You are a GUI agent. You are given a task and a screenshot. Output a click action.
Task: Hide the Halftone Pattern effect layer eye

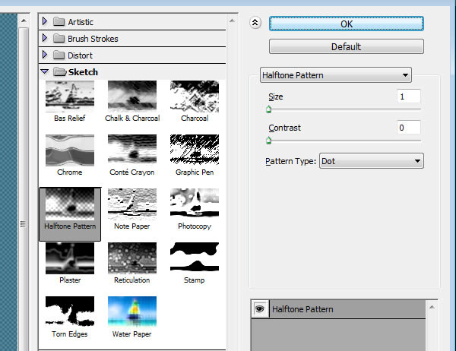[x=260, y=308]
